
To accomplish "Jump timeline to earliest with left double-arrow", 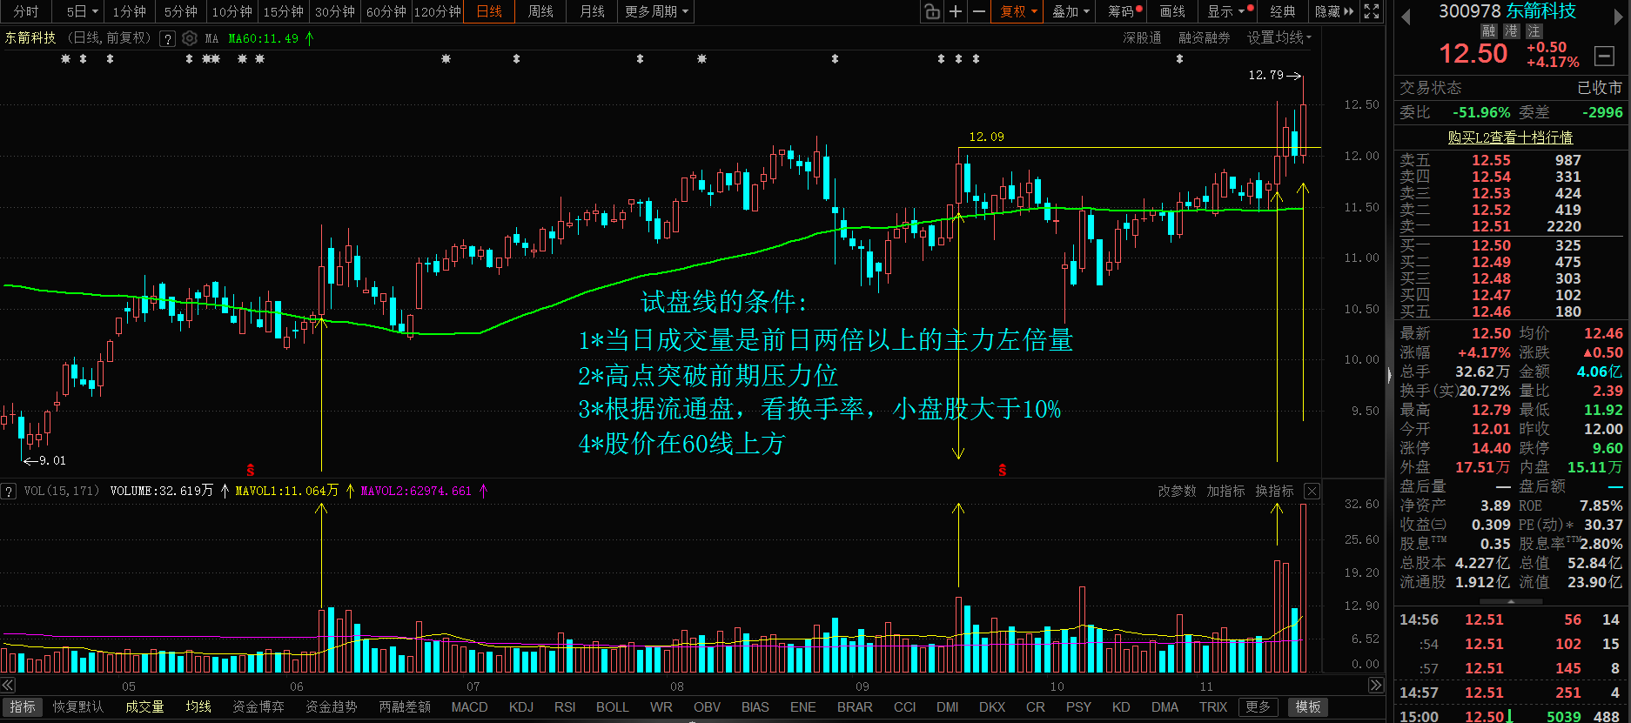I will pyautogui.click(x=8, y=686).
